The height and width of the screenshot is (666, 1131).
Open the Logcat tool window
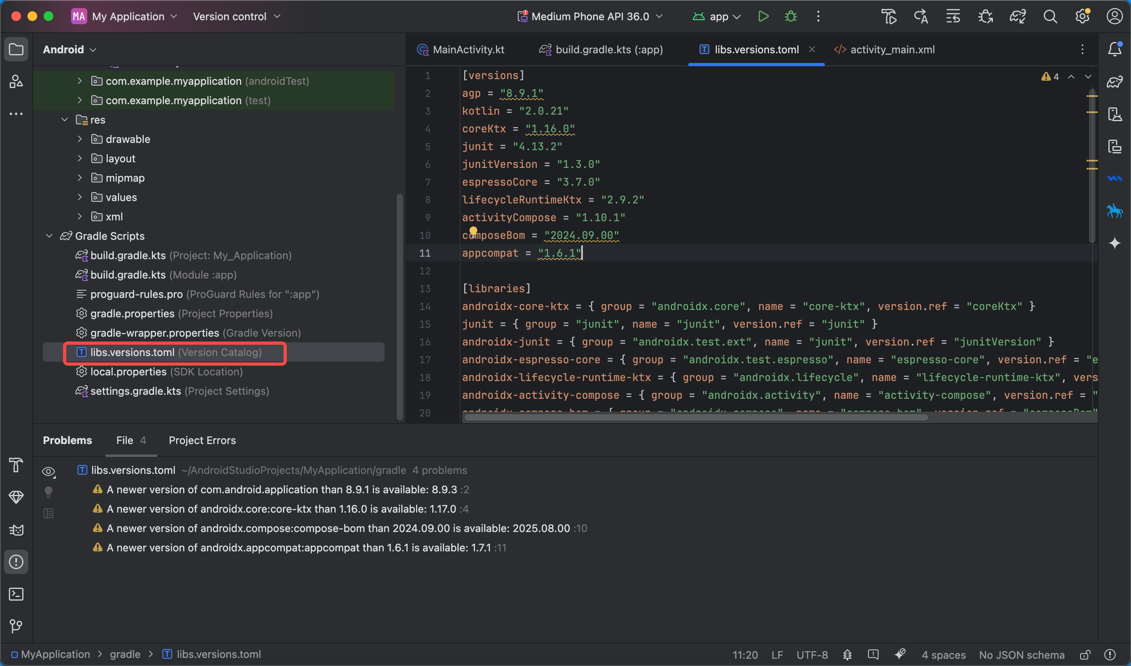(16, 530)
